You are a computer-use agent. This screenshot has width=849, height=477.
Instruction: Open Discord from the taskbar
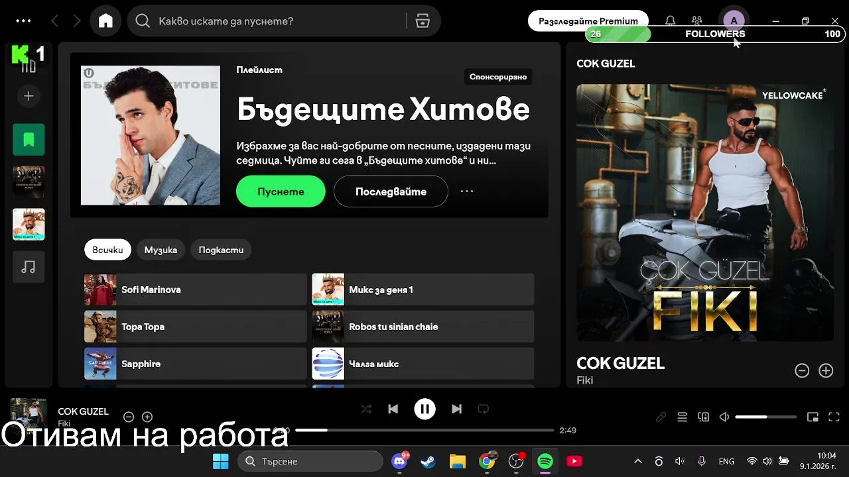point(399,461)
